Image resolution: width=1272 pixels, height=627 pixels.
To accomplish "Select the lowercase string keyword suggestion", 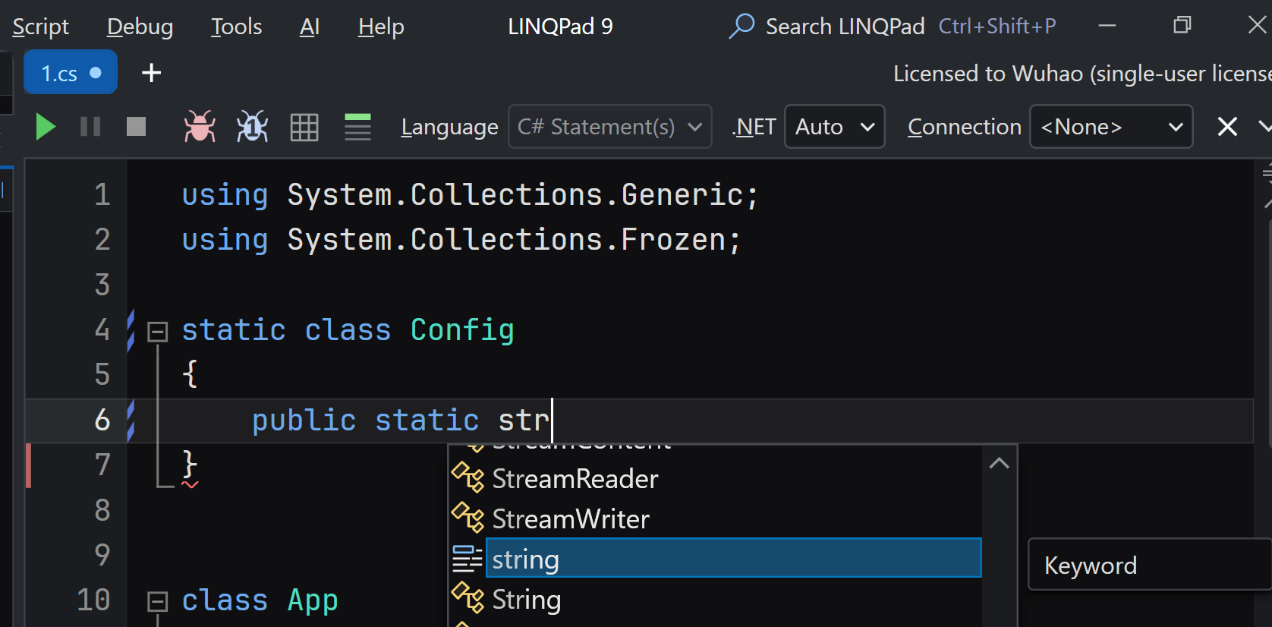I will click(525, 559).
